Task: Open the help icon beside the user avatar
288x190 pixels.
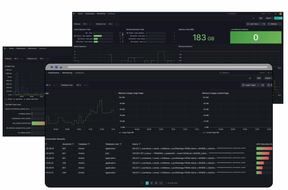Action: click(276, 13)
